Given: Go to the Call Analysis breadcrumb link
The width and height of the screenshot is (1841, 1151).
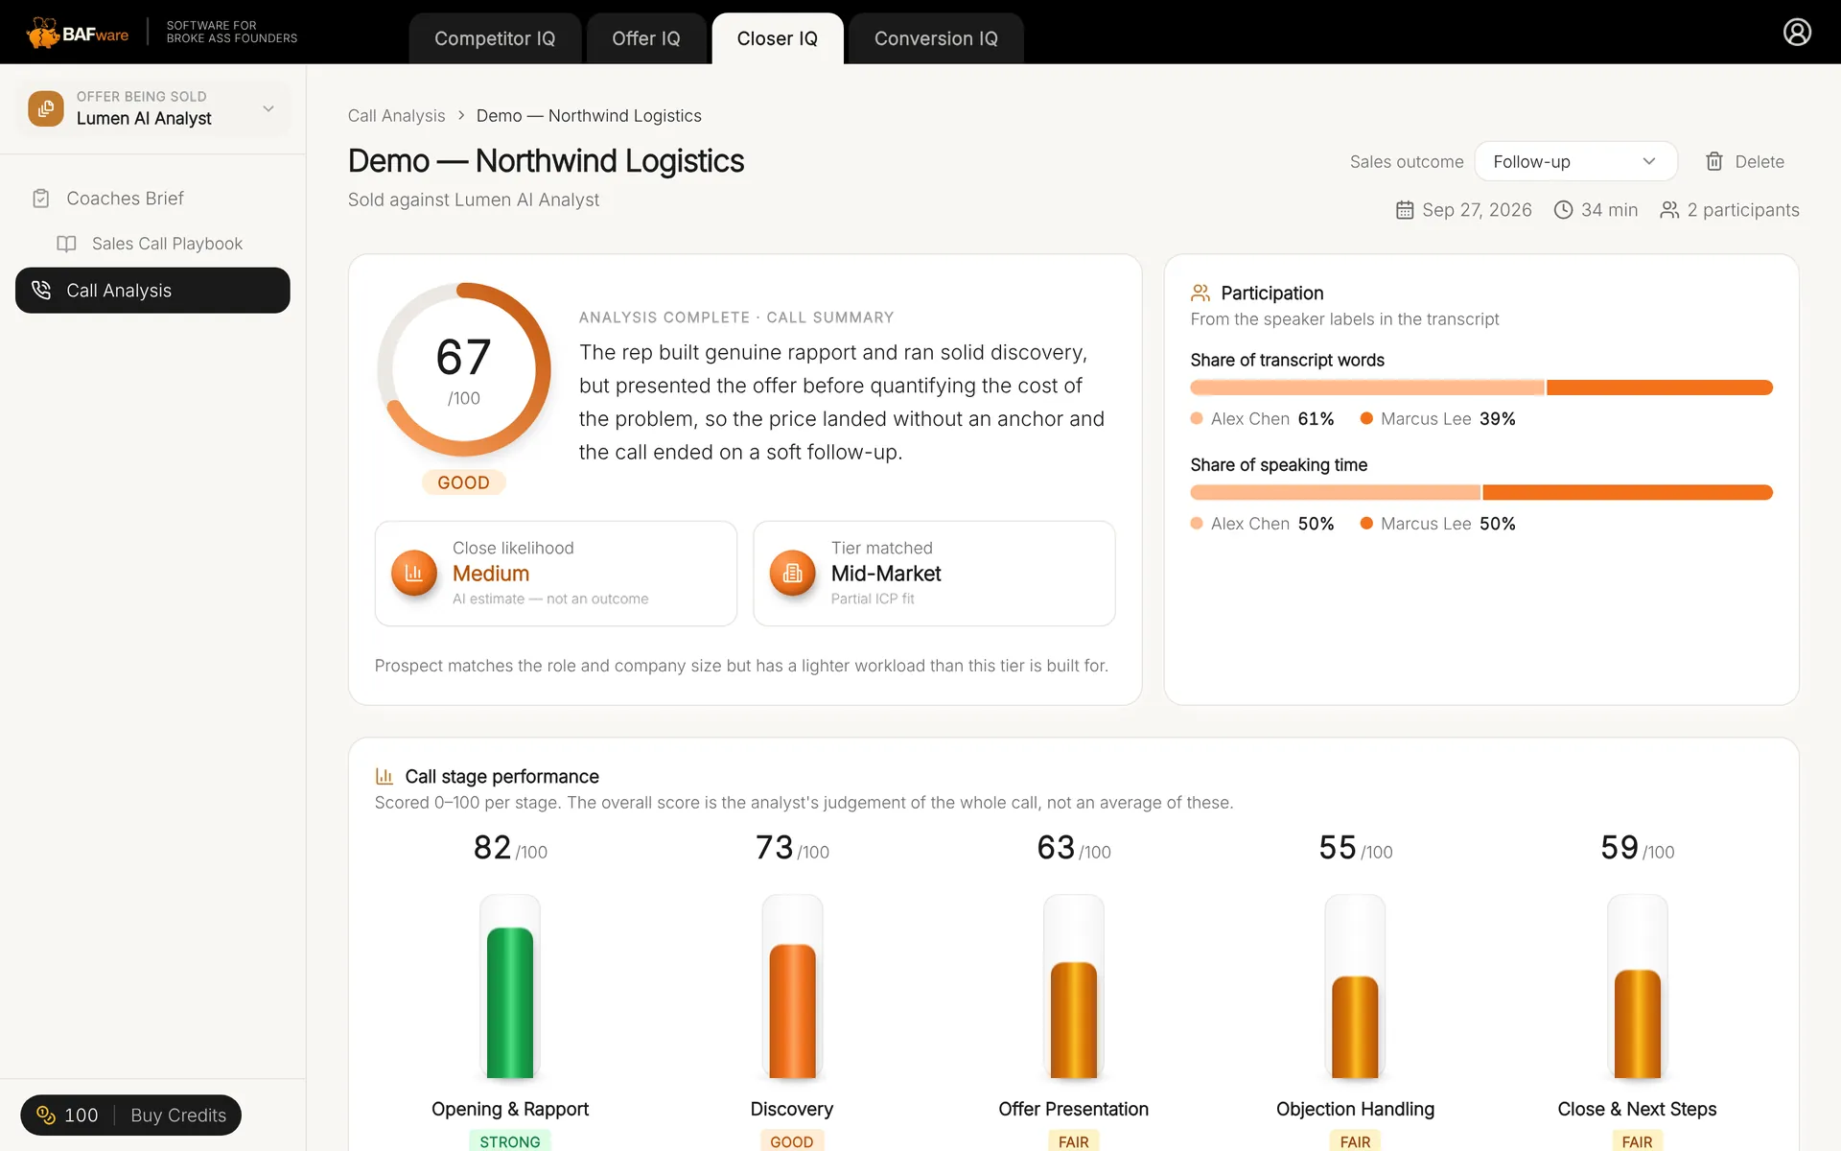Looking at the screenshot, I should (396, 115).
